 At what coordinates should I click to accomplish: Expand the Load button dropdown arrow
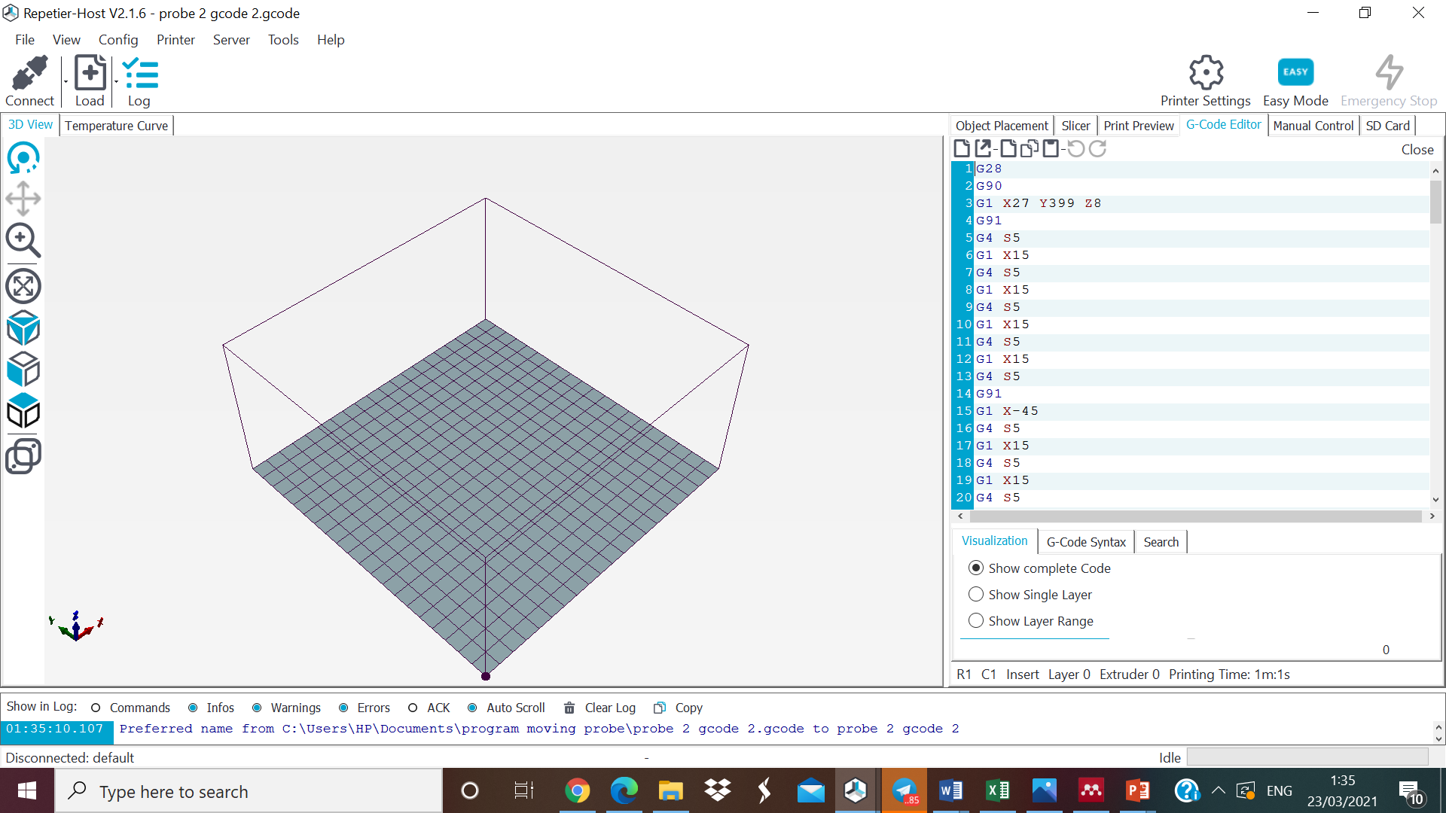click(116, 81)
